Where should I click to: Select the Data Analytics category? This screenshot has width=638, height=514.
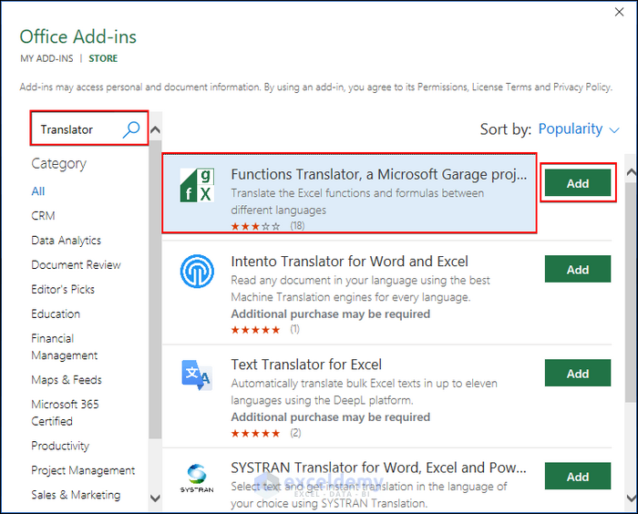[x=66, y=241]
